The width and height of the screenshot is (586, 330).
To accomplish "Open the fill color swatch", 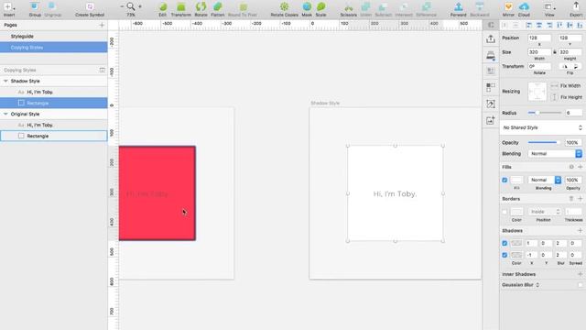I will point(516,180).
